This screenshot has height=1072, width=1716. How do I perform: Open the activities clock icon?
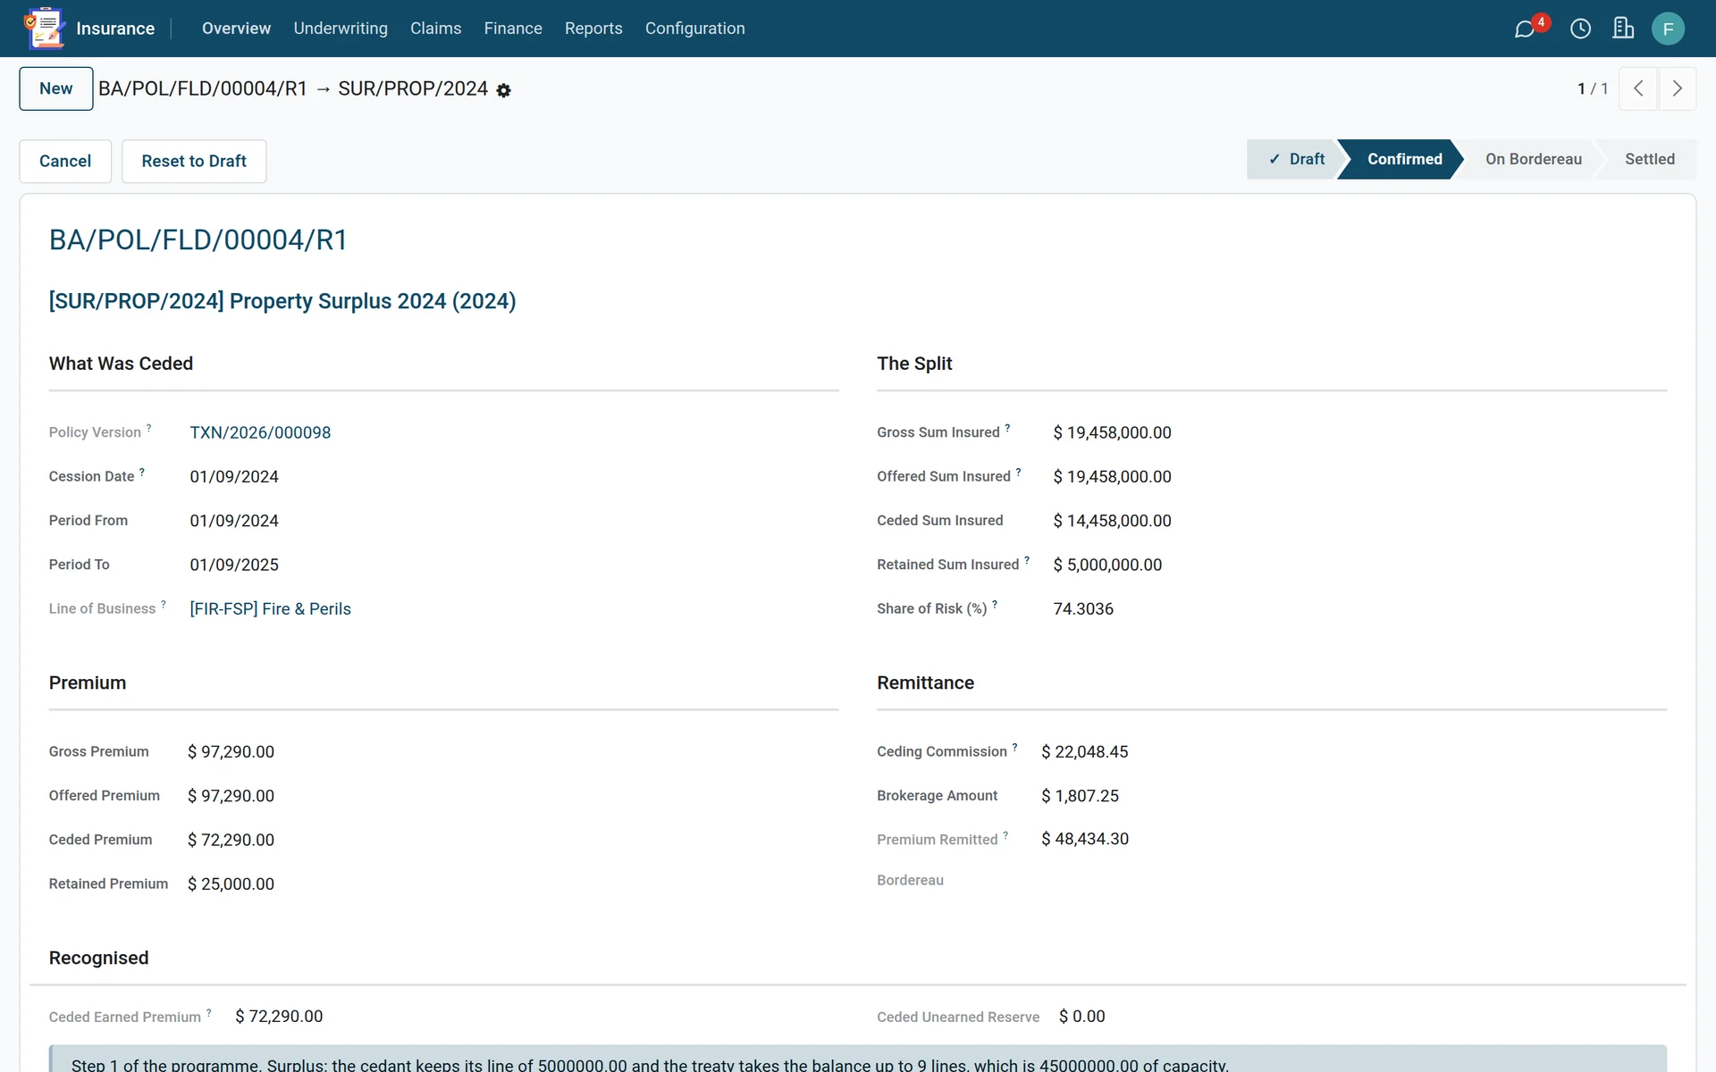1580,29
